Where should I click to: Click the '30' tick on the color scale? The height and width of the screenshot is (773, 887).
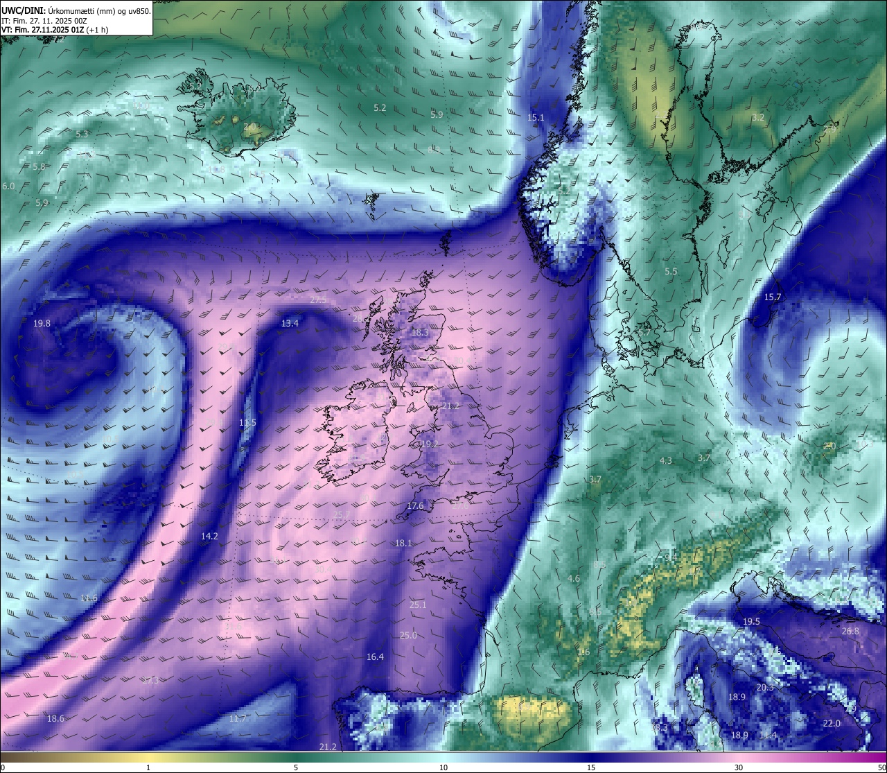(739, 767)
